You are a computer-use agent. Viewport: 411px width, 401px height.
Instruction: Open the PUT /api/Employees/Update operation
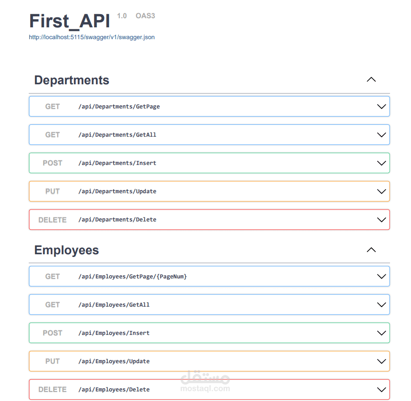tap(208, 361)
